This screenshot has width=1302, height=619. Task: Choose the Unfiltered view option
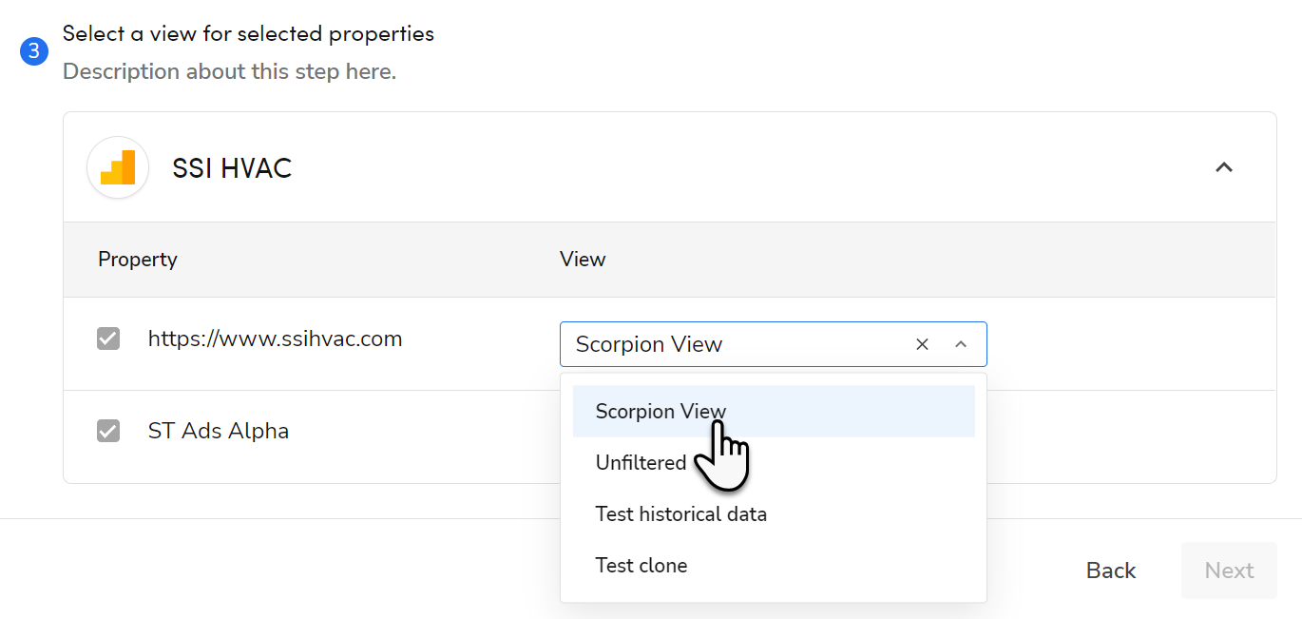coord(774,463)
